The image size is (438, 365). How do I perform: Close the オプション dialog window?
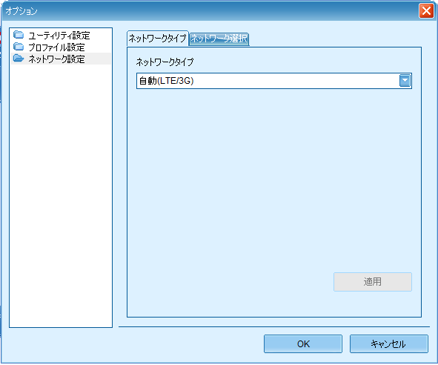click(x=426, y=11)
